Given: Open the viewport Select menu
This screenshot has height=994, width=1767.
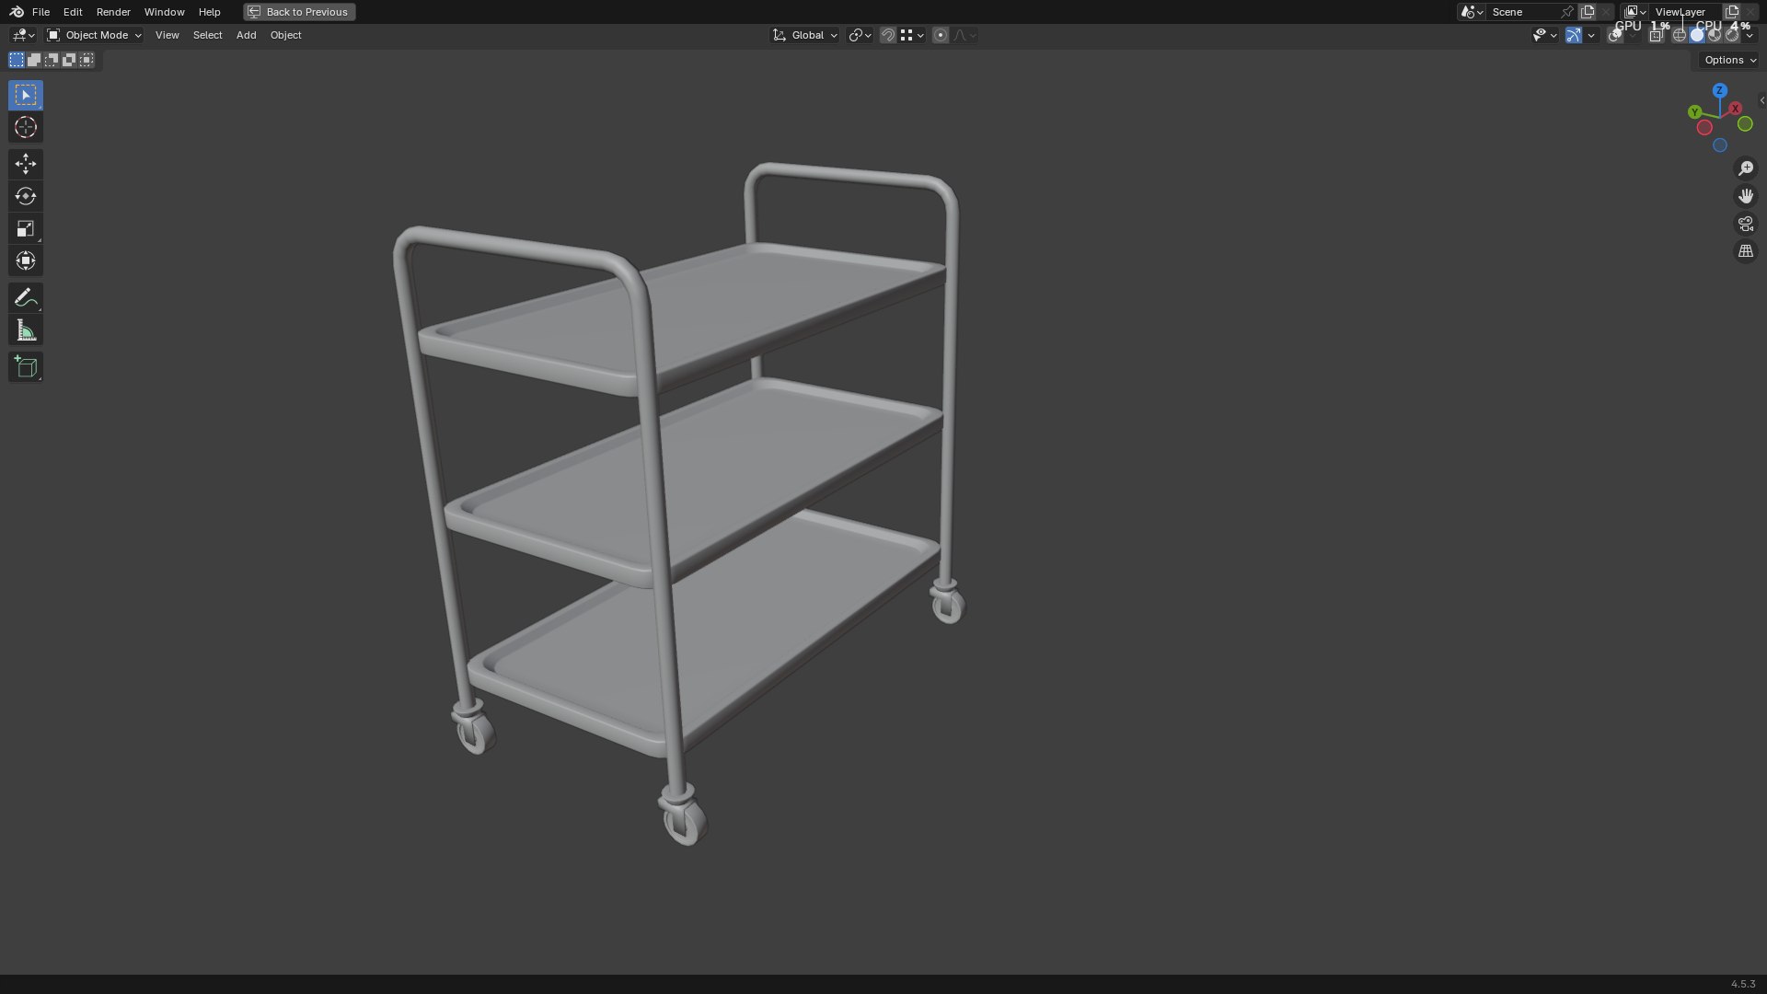Looking at the screenshot, I should click(207, 35).
